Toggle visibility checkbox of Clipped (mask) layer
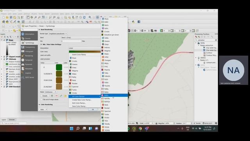The height and width of the screenshot is (141, 250). [4, 56]
